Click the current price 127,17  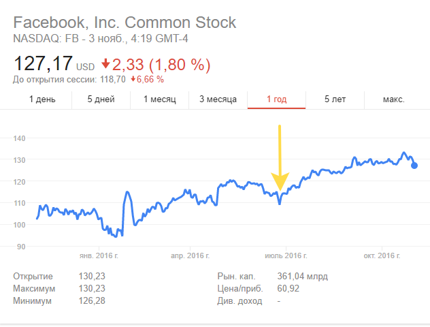43,65
